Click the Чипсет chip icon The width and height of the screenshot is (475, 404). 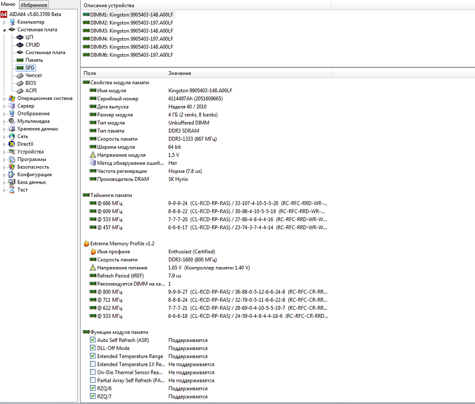(20, 75)
